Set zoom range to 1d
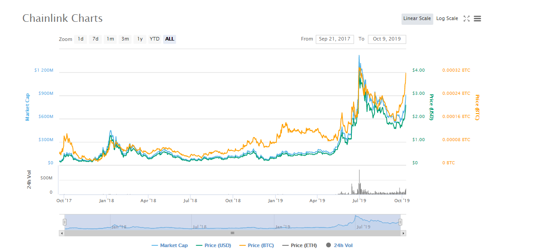The height and width of the screenshot is (252, 536). click(81, 39)
